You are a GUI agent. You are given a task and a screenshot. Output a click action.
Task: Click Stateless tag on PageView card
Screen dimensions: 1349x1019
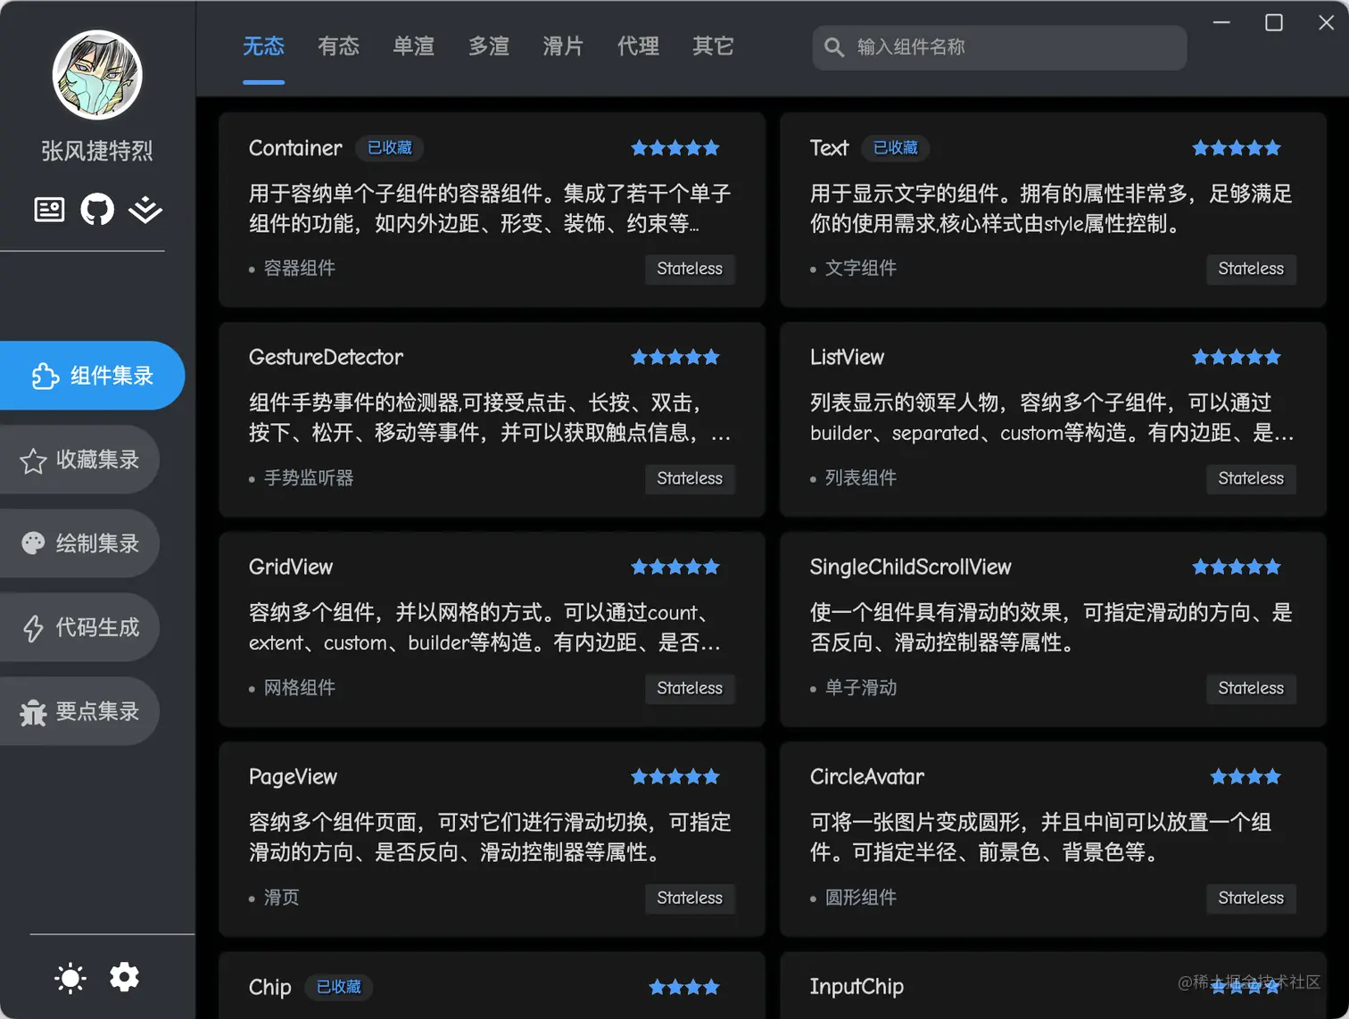click(x=690, y=898)
